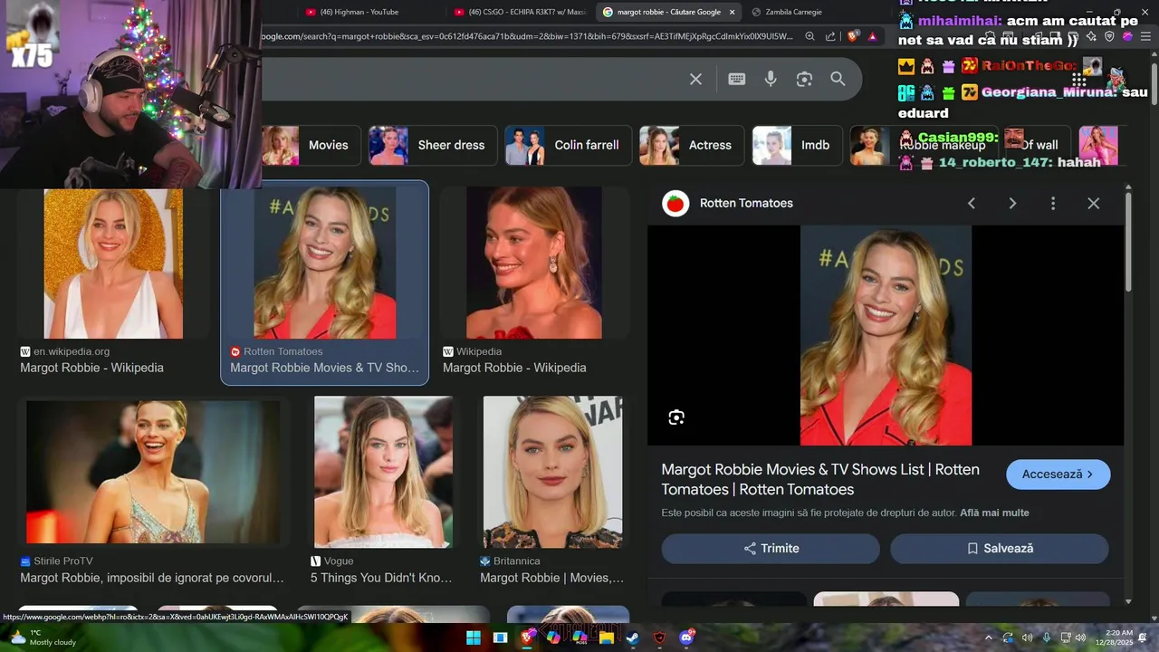Open the notification bell in tray
The width and height of the screenshot is (1159, 652).
tap(1143, 638)
